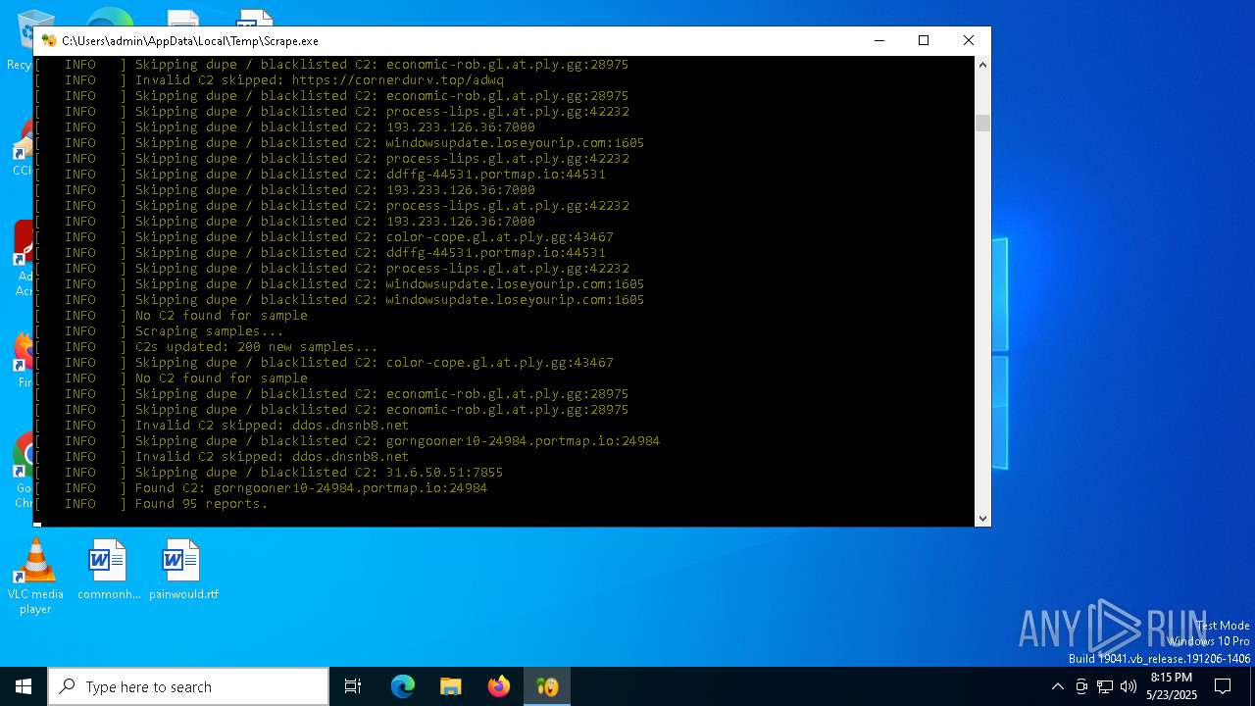Click the Scrape.exe title bar icon
The height and width of the screenshot is (706, 1255).
[49, 41]
